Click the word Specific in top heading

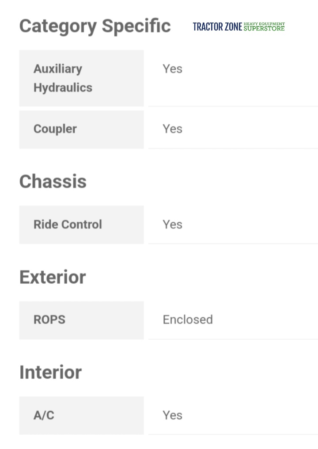(136, 26)
